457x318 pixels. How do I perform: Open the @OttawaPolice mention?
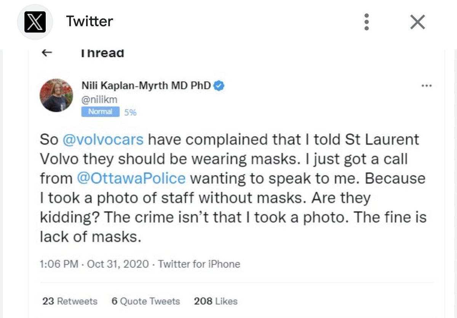(131, 178)
